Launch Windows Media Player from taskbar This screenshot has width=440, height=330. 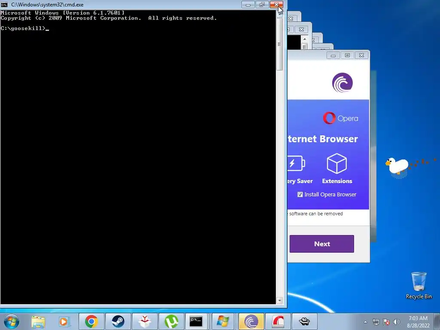(64, 321)
